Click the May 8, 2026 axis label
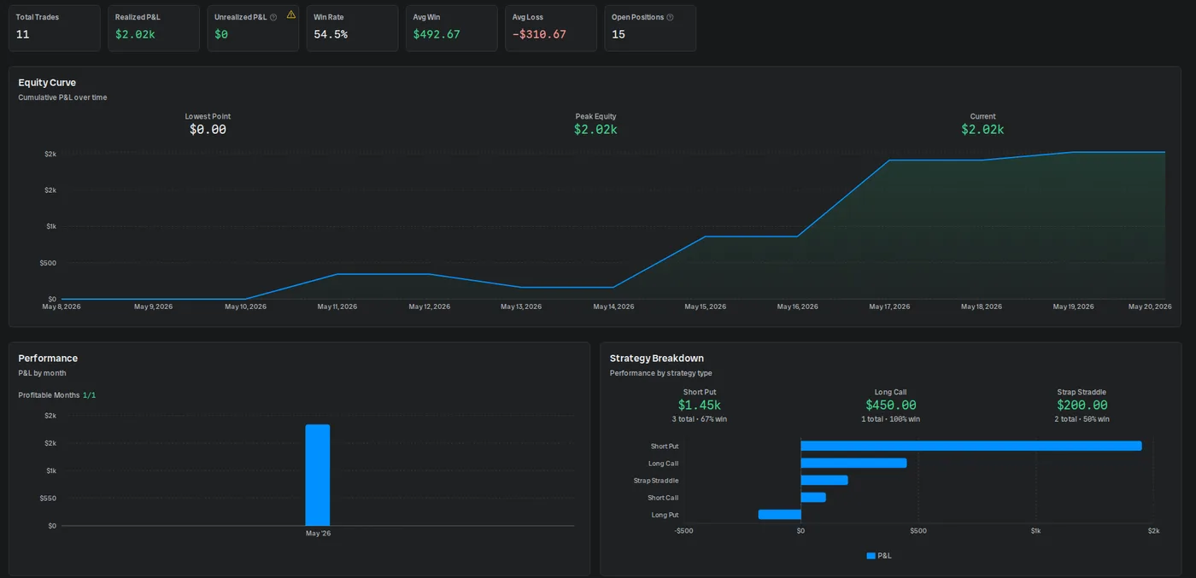 pos(62,307)
